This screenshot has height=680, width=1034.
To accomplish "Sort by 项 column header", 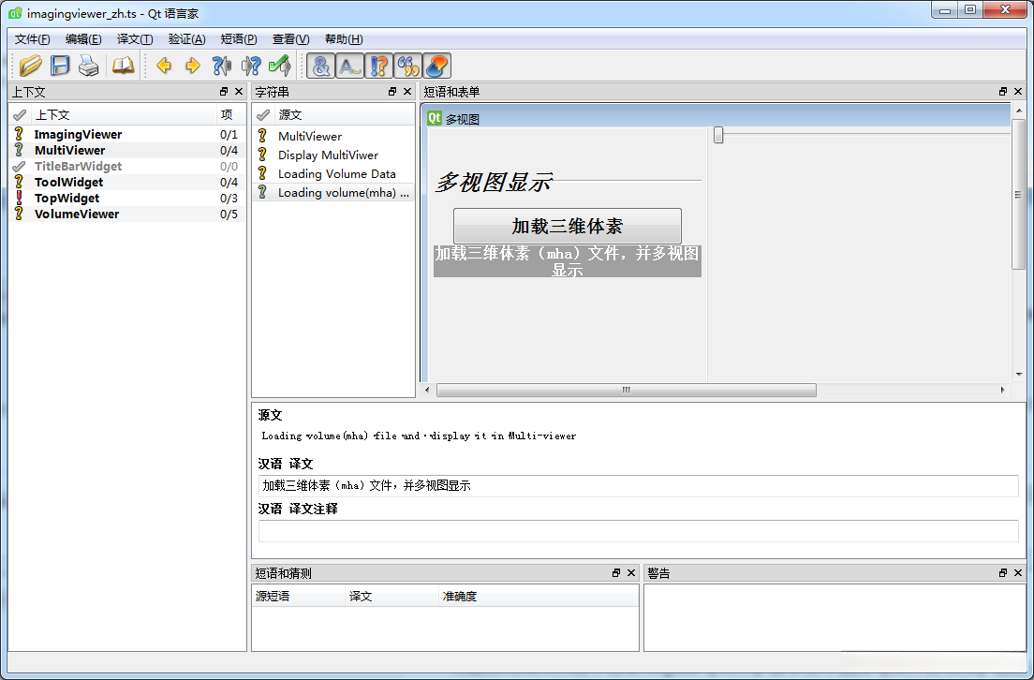I will [231, 115].
